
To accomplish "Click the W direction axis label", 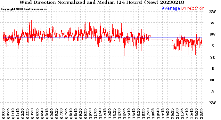I will (x=212, y=23).
